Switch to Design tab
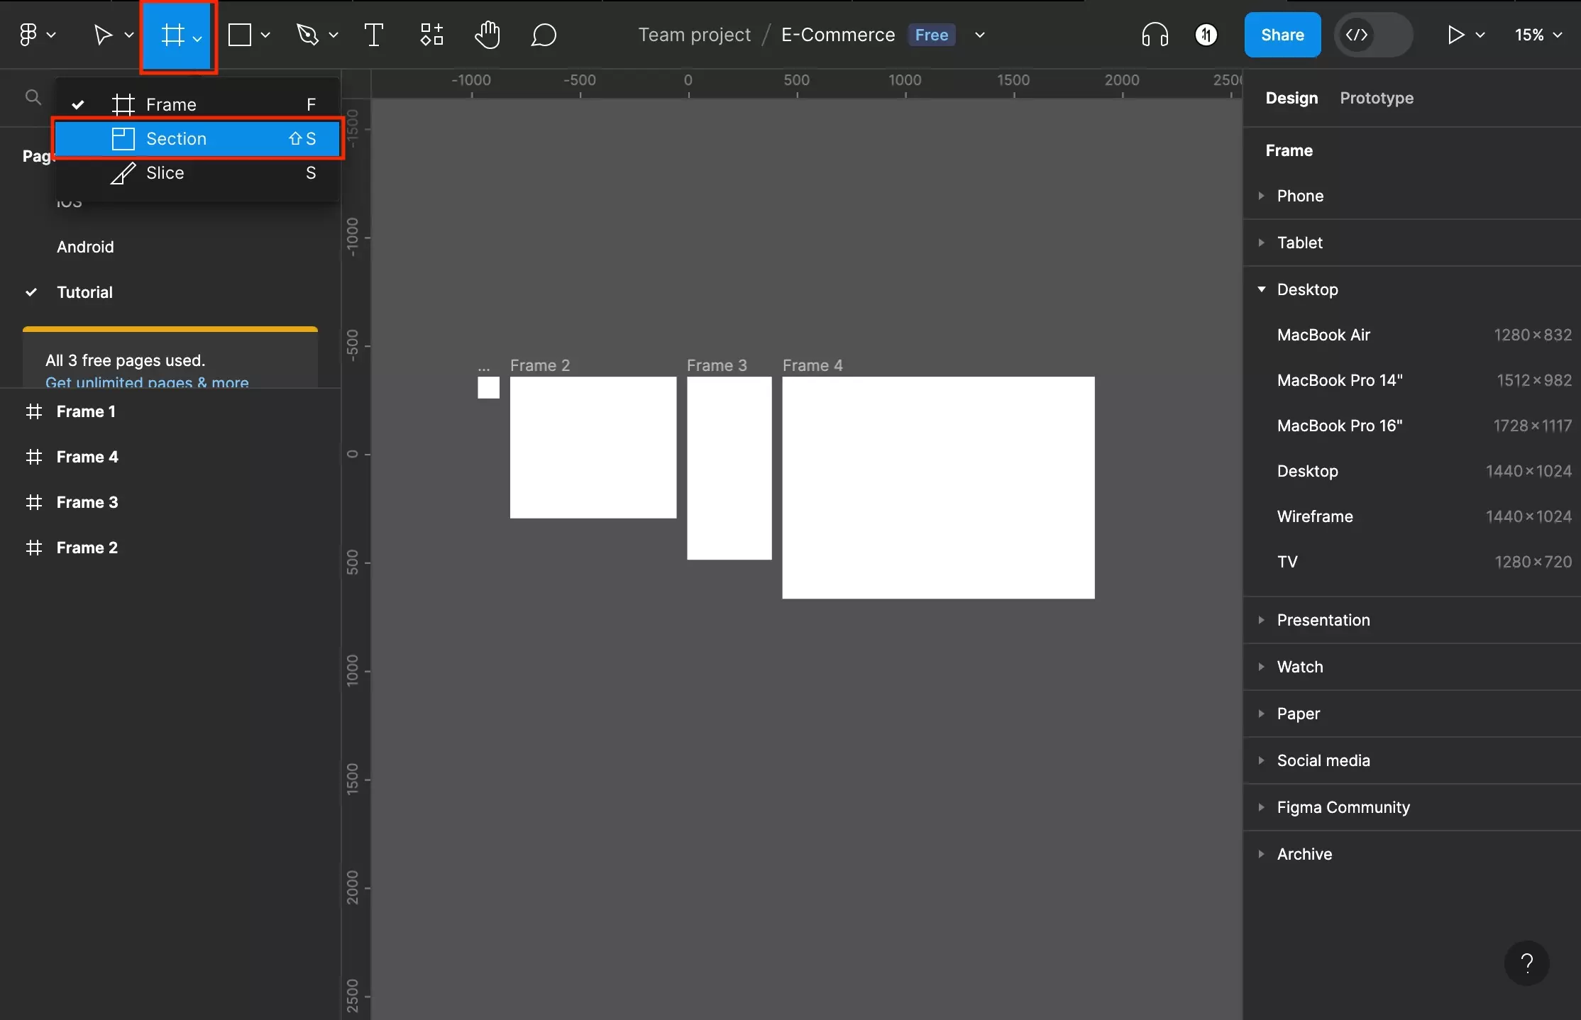The width and height of the screenshot is (1581, 1020). (1291, 98)
